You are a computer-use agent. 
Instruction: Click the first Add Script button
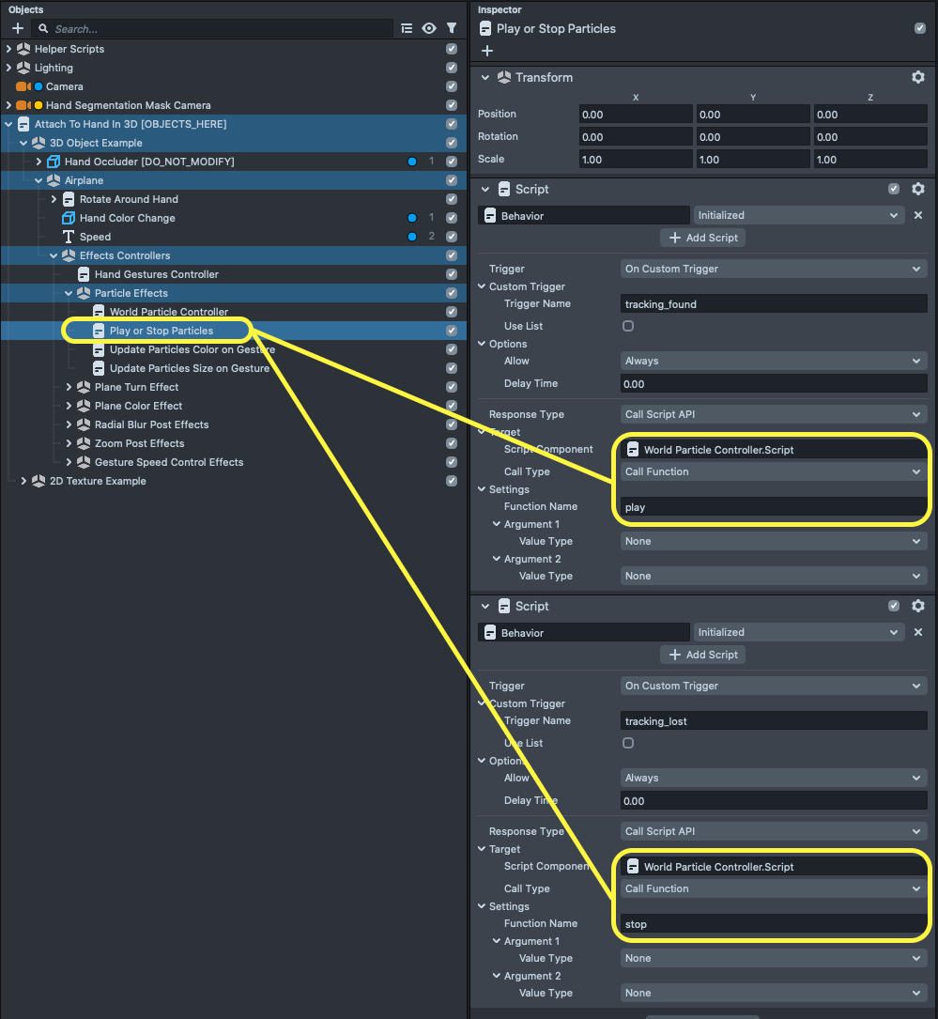tap(702, 238)
